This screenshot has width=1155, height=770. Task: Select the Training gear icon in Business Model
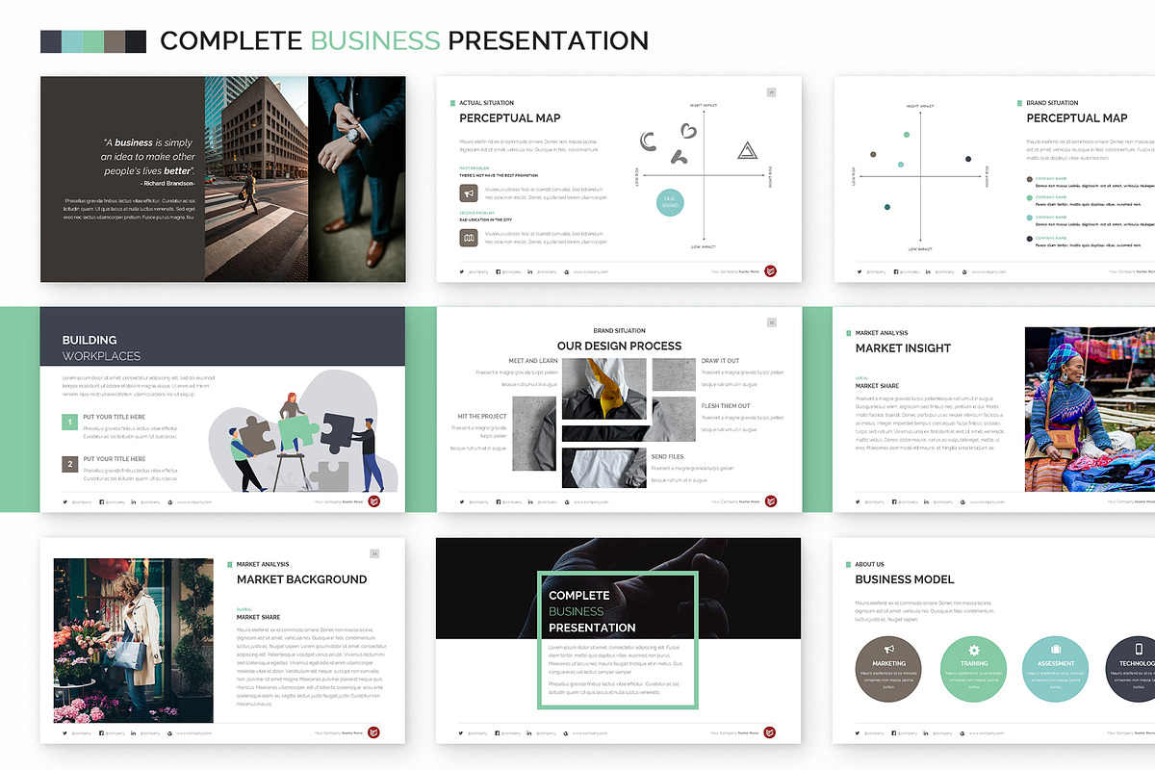pyautogui.click(x=973, y=650)
